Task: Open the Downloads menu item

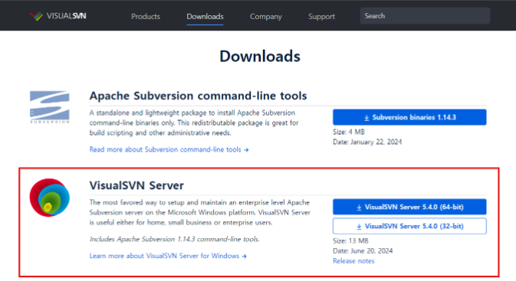Action: [205, 16]
